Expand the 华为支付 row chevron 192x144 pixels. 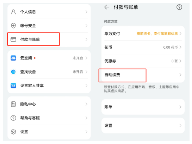180,33
